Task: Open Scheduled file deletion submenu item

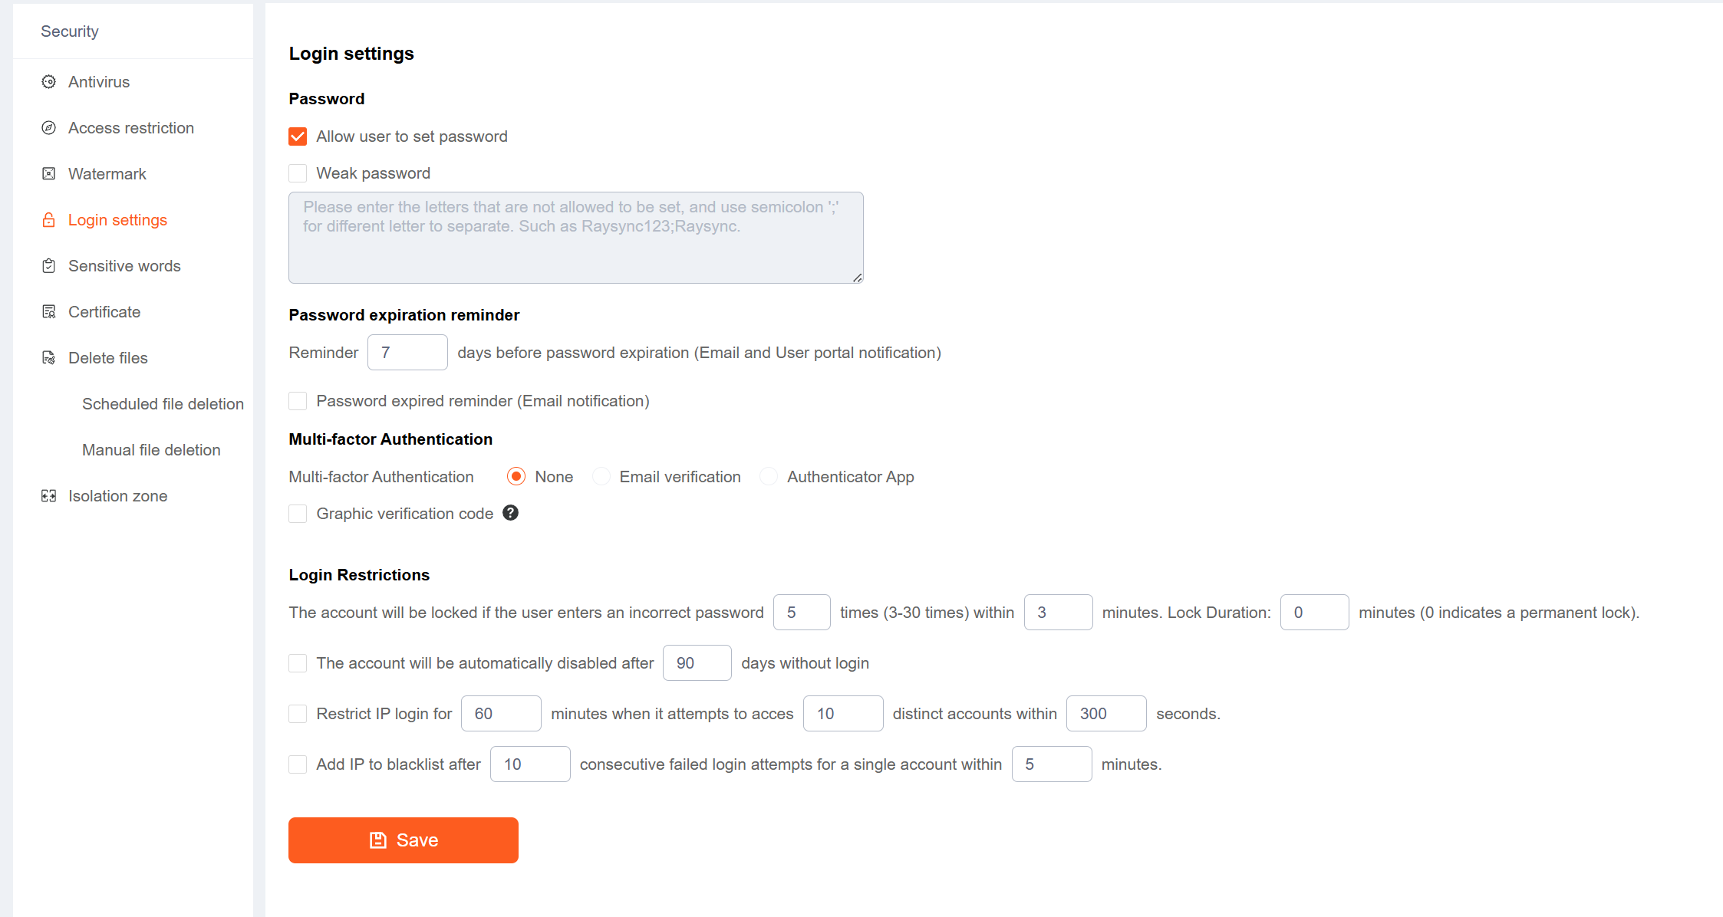Action: [163, 404]
